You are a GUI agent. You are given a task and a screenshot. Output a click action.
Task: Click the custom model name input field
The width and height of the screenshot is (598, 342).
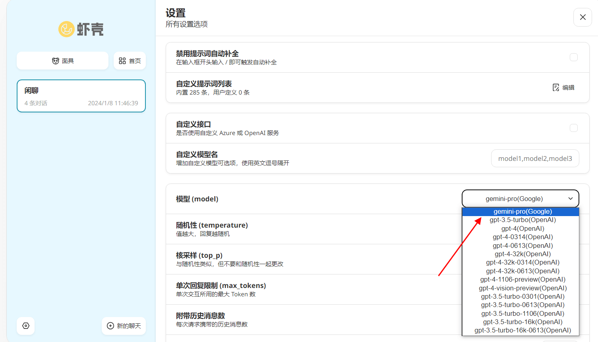[x=535, y=158]
